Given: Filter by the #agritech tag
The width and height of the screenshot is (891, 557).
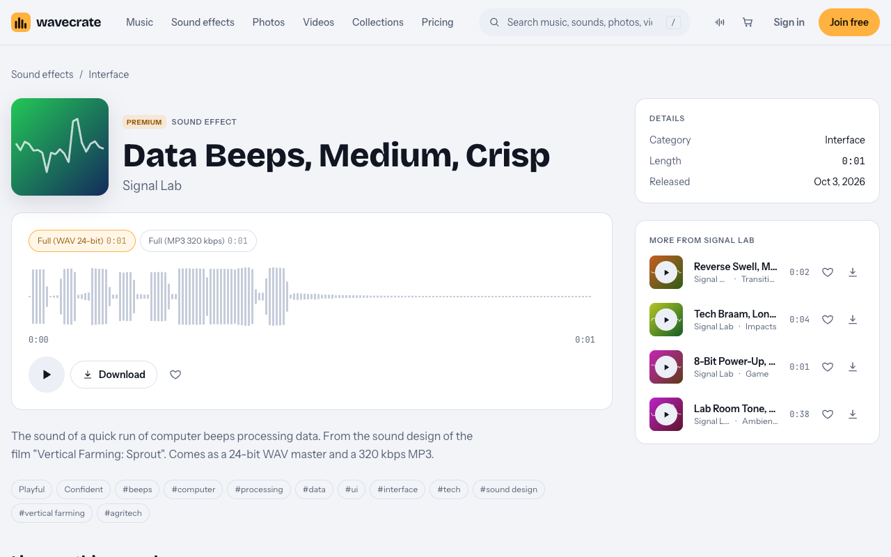Looking at the screenshot, I should pos(123,513).
